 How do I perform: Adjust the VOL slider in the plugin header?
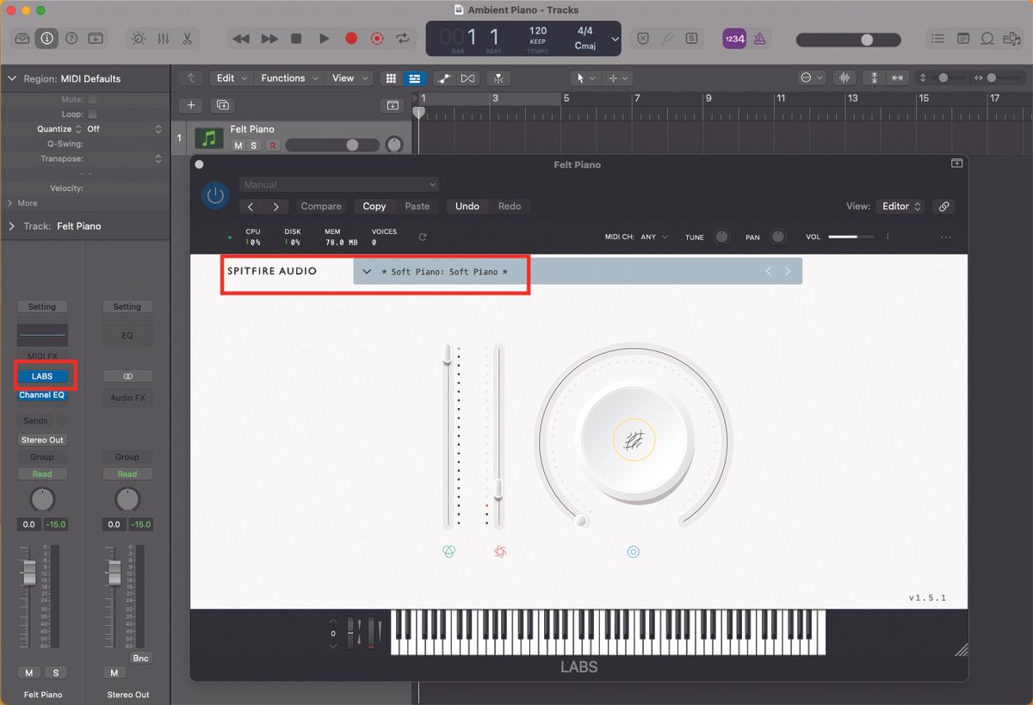click(852, 236)
